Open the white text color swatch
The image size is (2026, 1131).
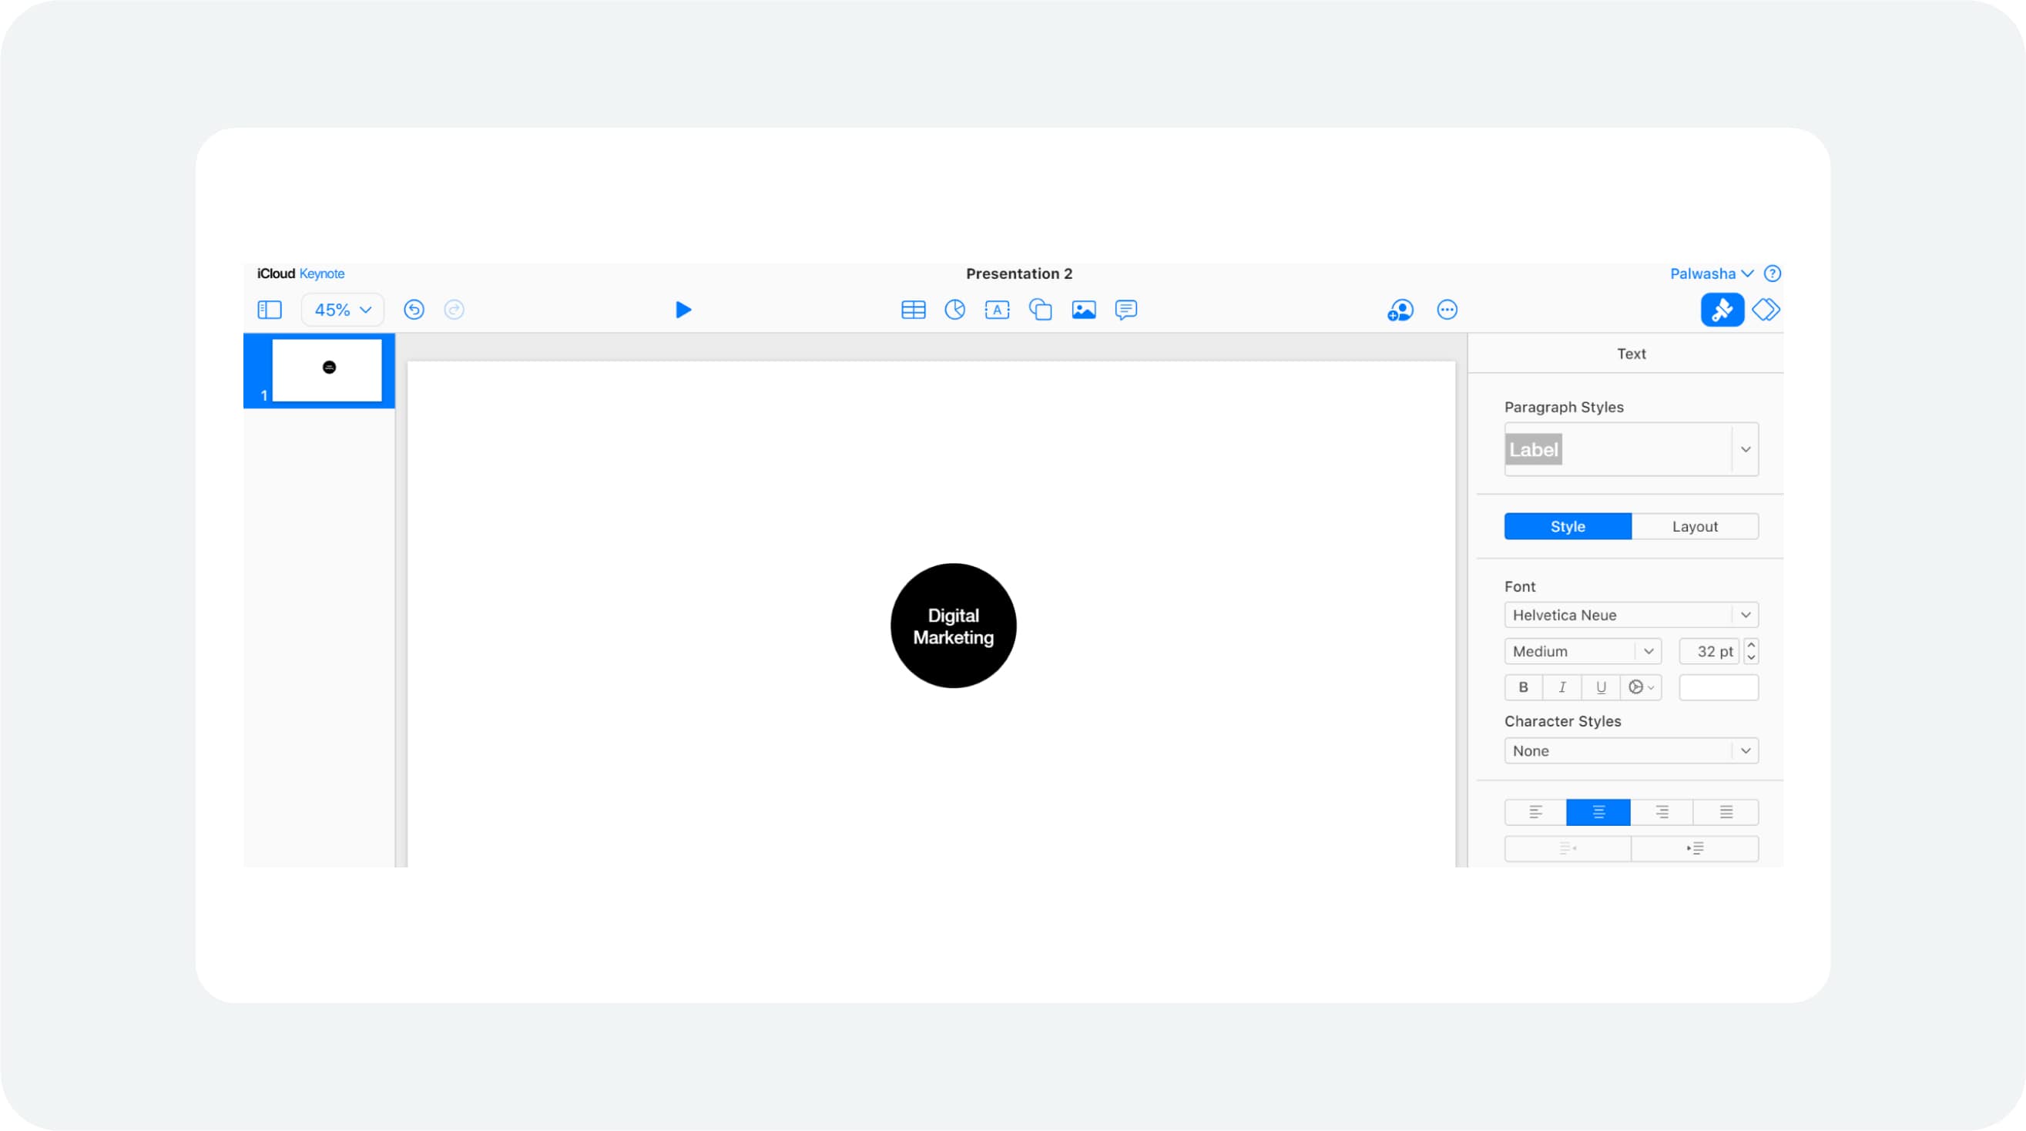[x=1719, y=687]
